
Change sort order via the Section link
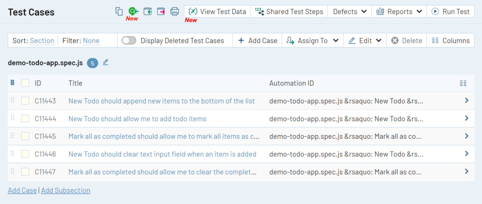tap(42, 40)
